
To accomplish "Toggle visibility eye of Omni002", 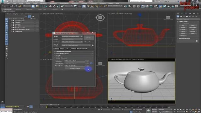I will (x=12, y=24).
